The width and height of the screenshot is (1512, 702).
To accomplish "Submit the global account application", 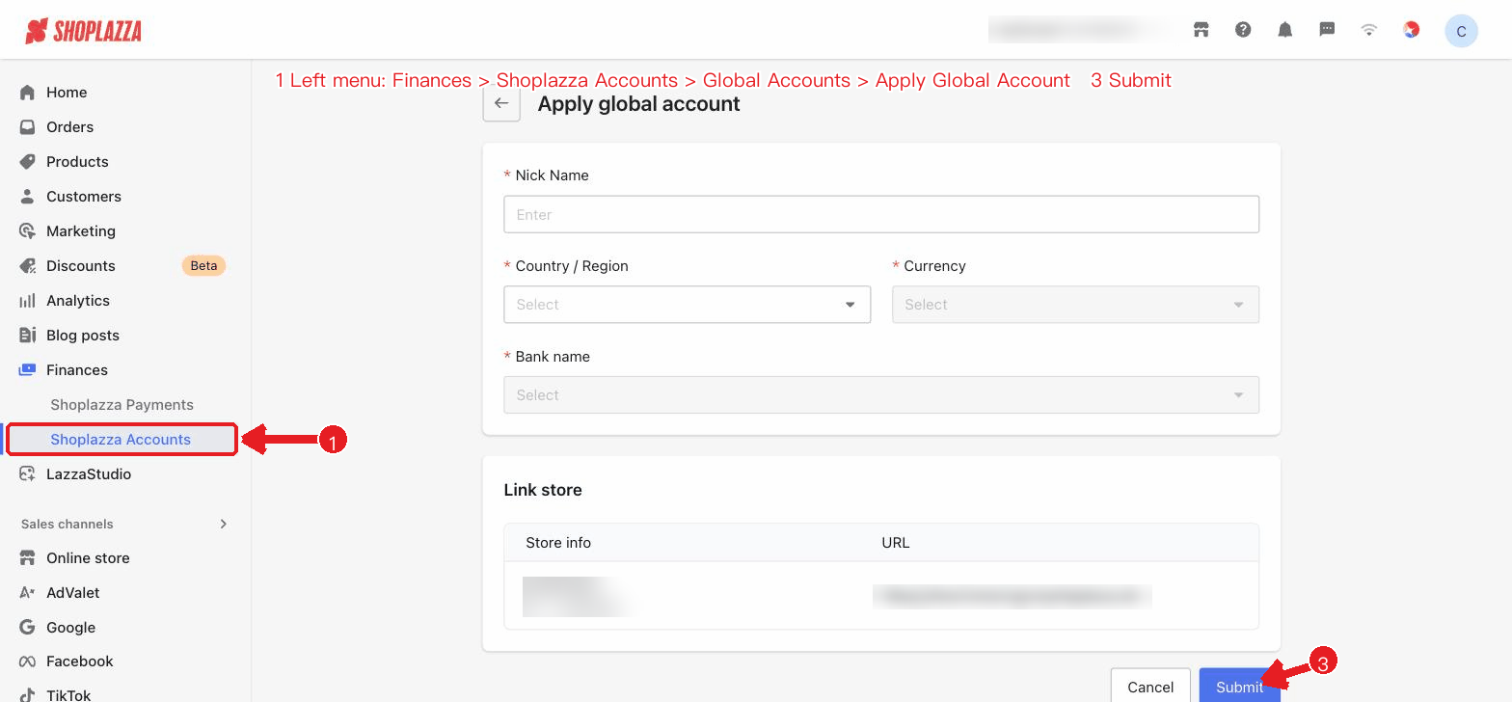I will coord(1239,687).
